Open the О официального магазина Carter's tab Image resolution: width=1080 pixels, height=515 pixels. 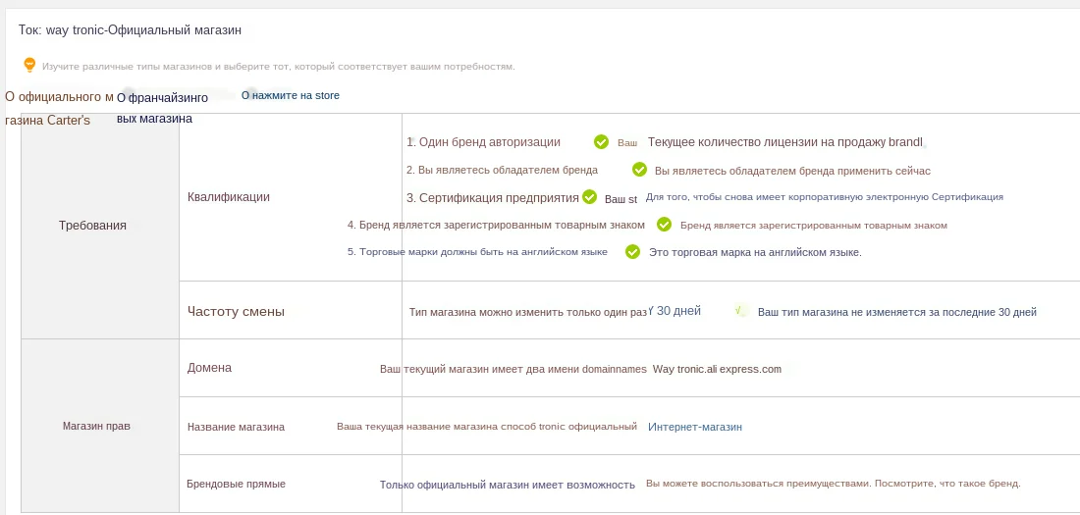coord(57,108)
